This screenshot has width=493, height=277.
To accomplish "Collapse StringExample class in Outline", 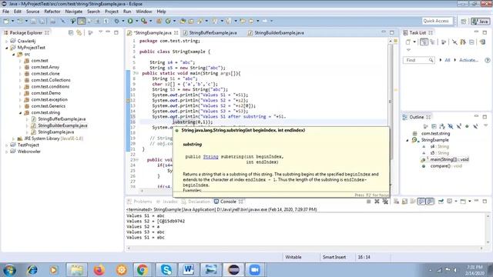I will tap(407, 140).
